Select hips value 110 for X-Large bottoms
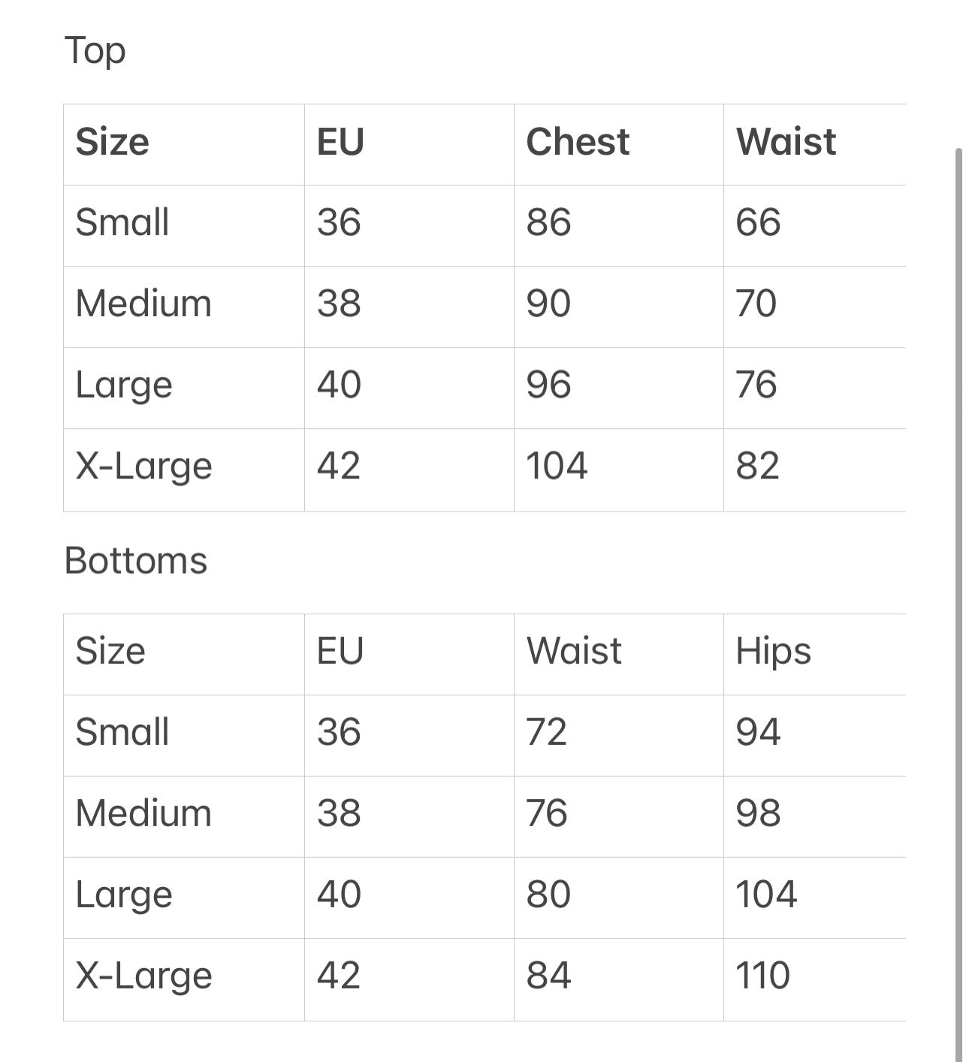 (762, 976)
